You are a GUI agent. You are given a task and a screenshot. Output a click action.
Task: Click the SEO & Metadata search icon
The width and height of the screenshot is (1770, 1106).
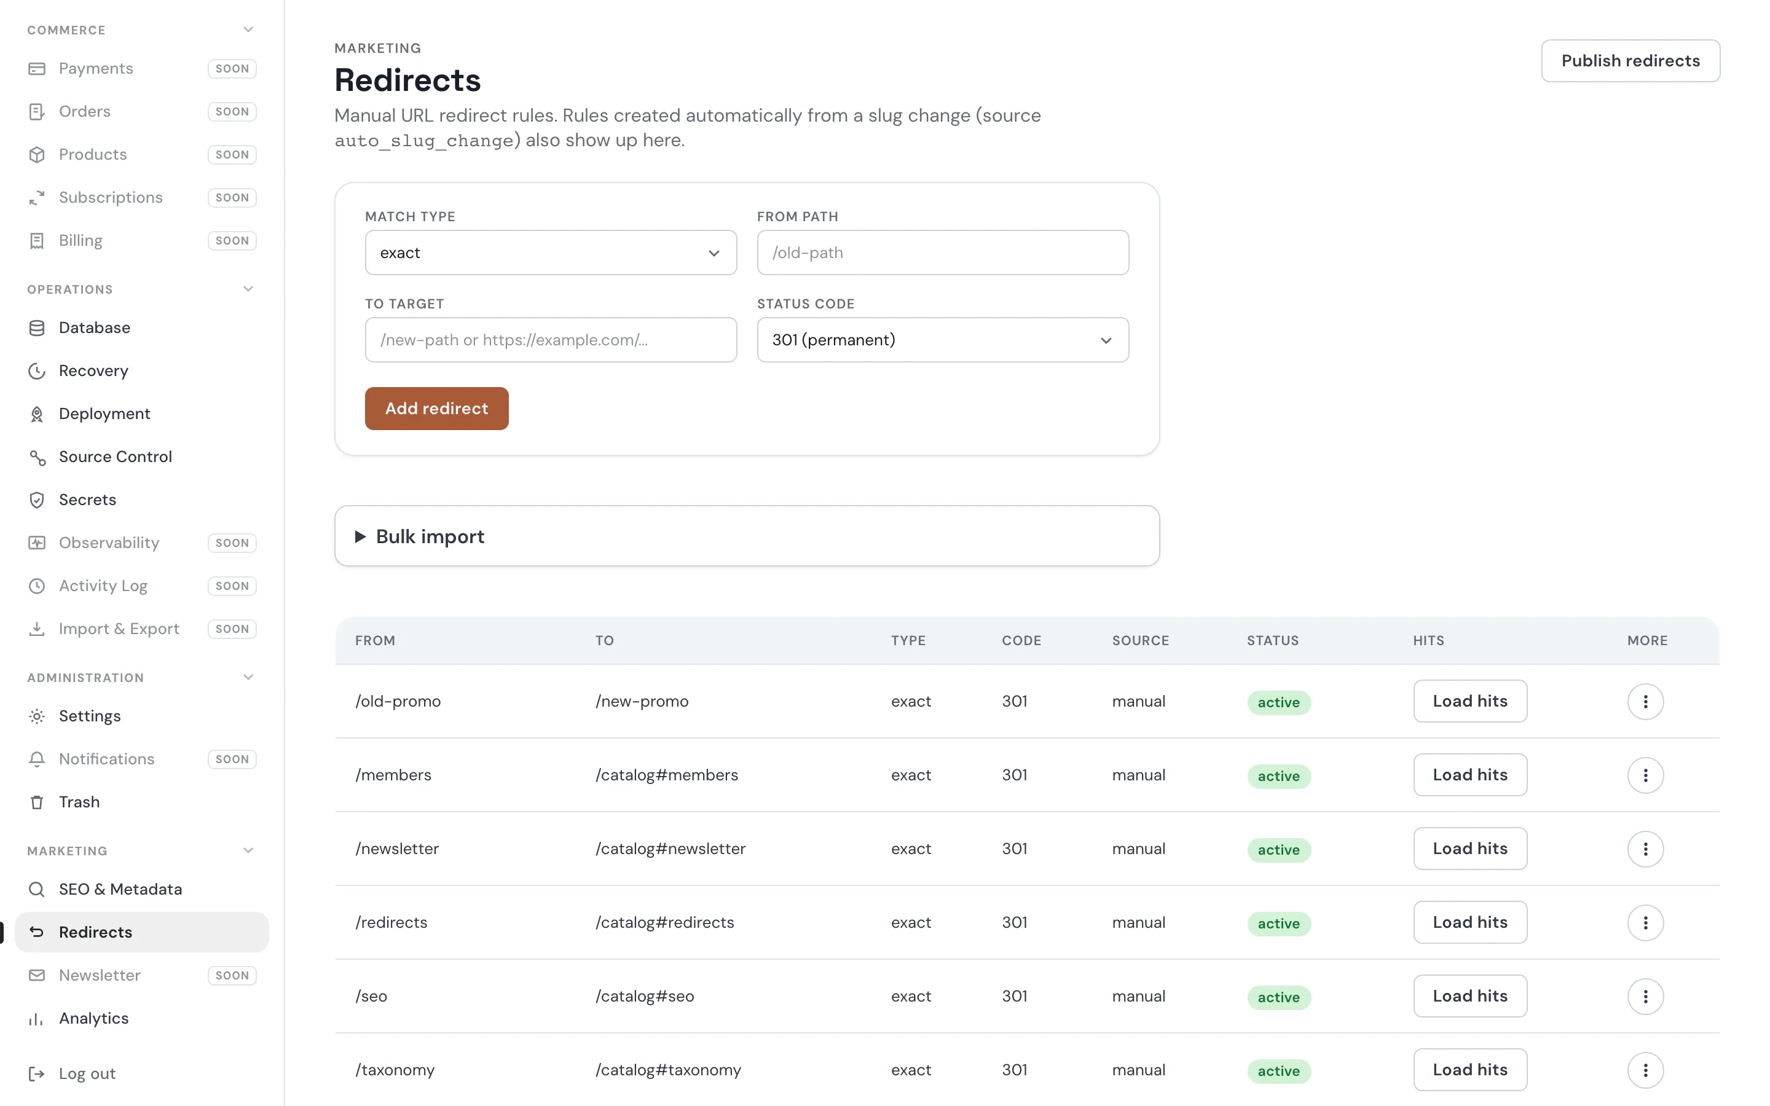pos(37,890)
